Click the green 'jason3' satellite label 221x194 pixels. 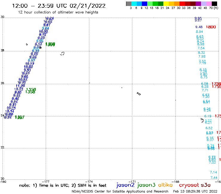point(146,185)
